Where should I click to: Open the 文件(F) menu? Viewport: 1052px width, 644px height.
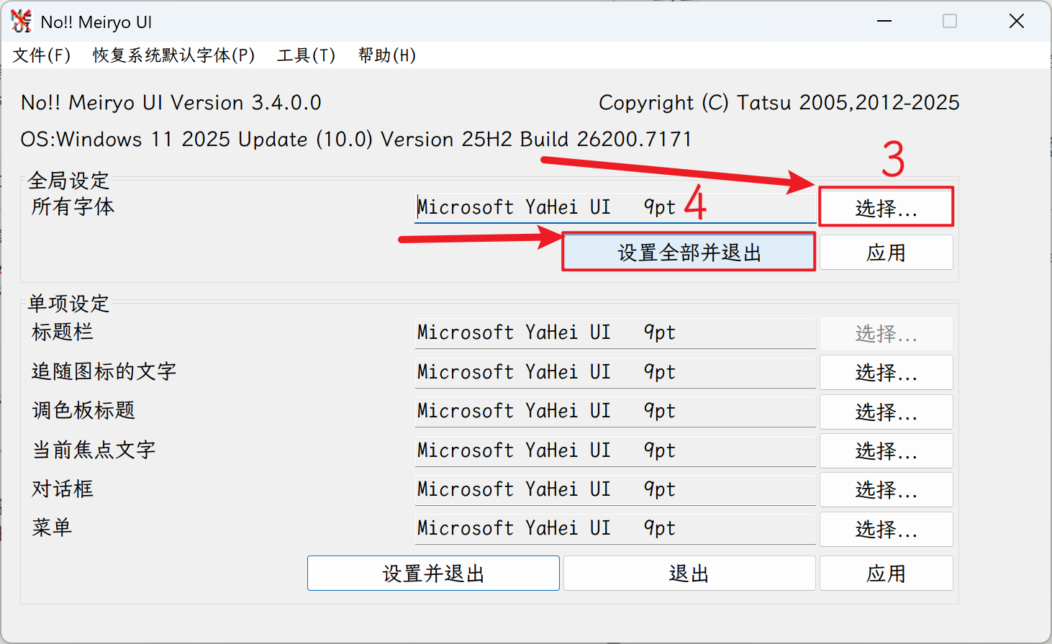[42, 55]
